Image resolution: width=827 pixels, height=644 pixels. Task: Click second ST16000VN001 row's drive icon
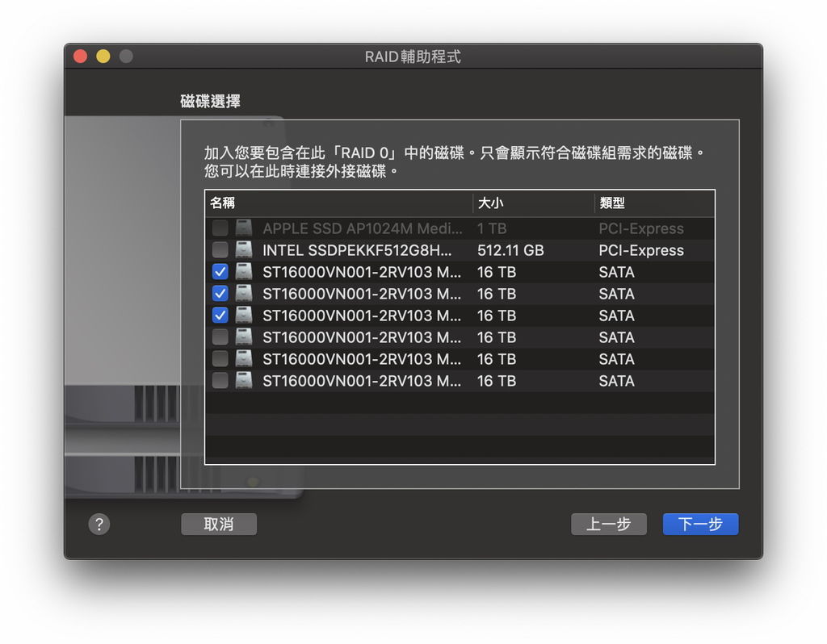coord(244,294)
